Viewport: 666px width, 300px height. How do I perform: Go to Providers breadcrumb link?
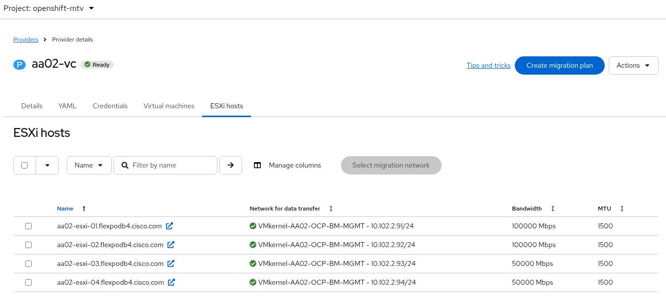tap(26, 40)
